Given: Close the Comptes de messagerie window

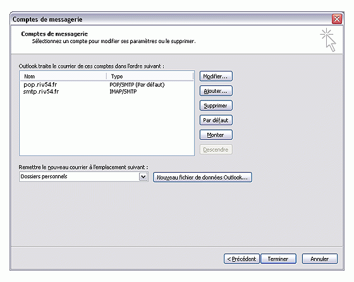Looking at the screenshot, I should [336, 19].
